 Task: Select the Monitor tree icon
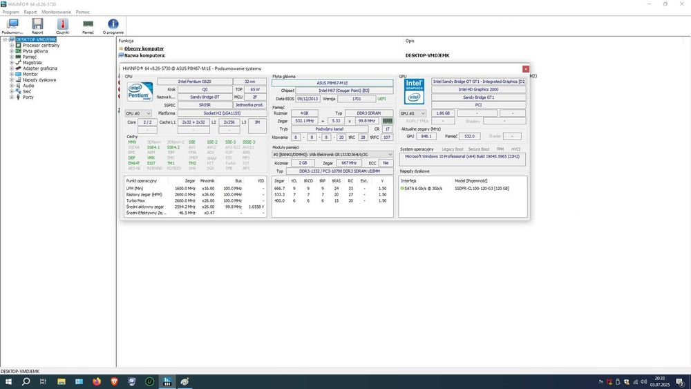click(19, 74)
